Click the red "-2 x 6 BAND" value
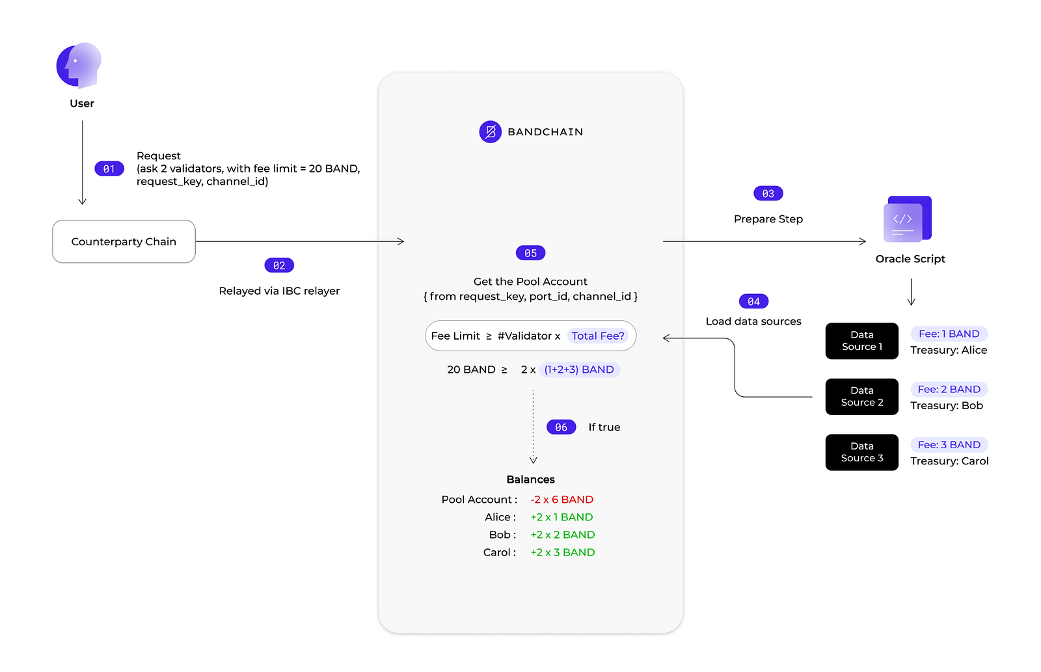Image resolution: width=1041 pixels, height=672 pixels. coord(562,500)
